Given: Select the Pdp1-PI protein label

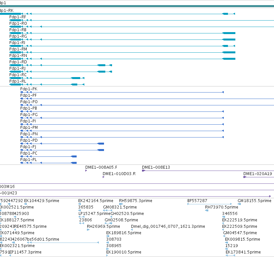Looking at the screenshot, I should (x=28, y=121).
